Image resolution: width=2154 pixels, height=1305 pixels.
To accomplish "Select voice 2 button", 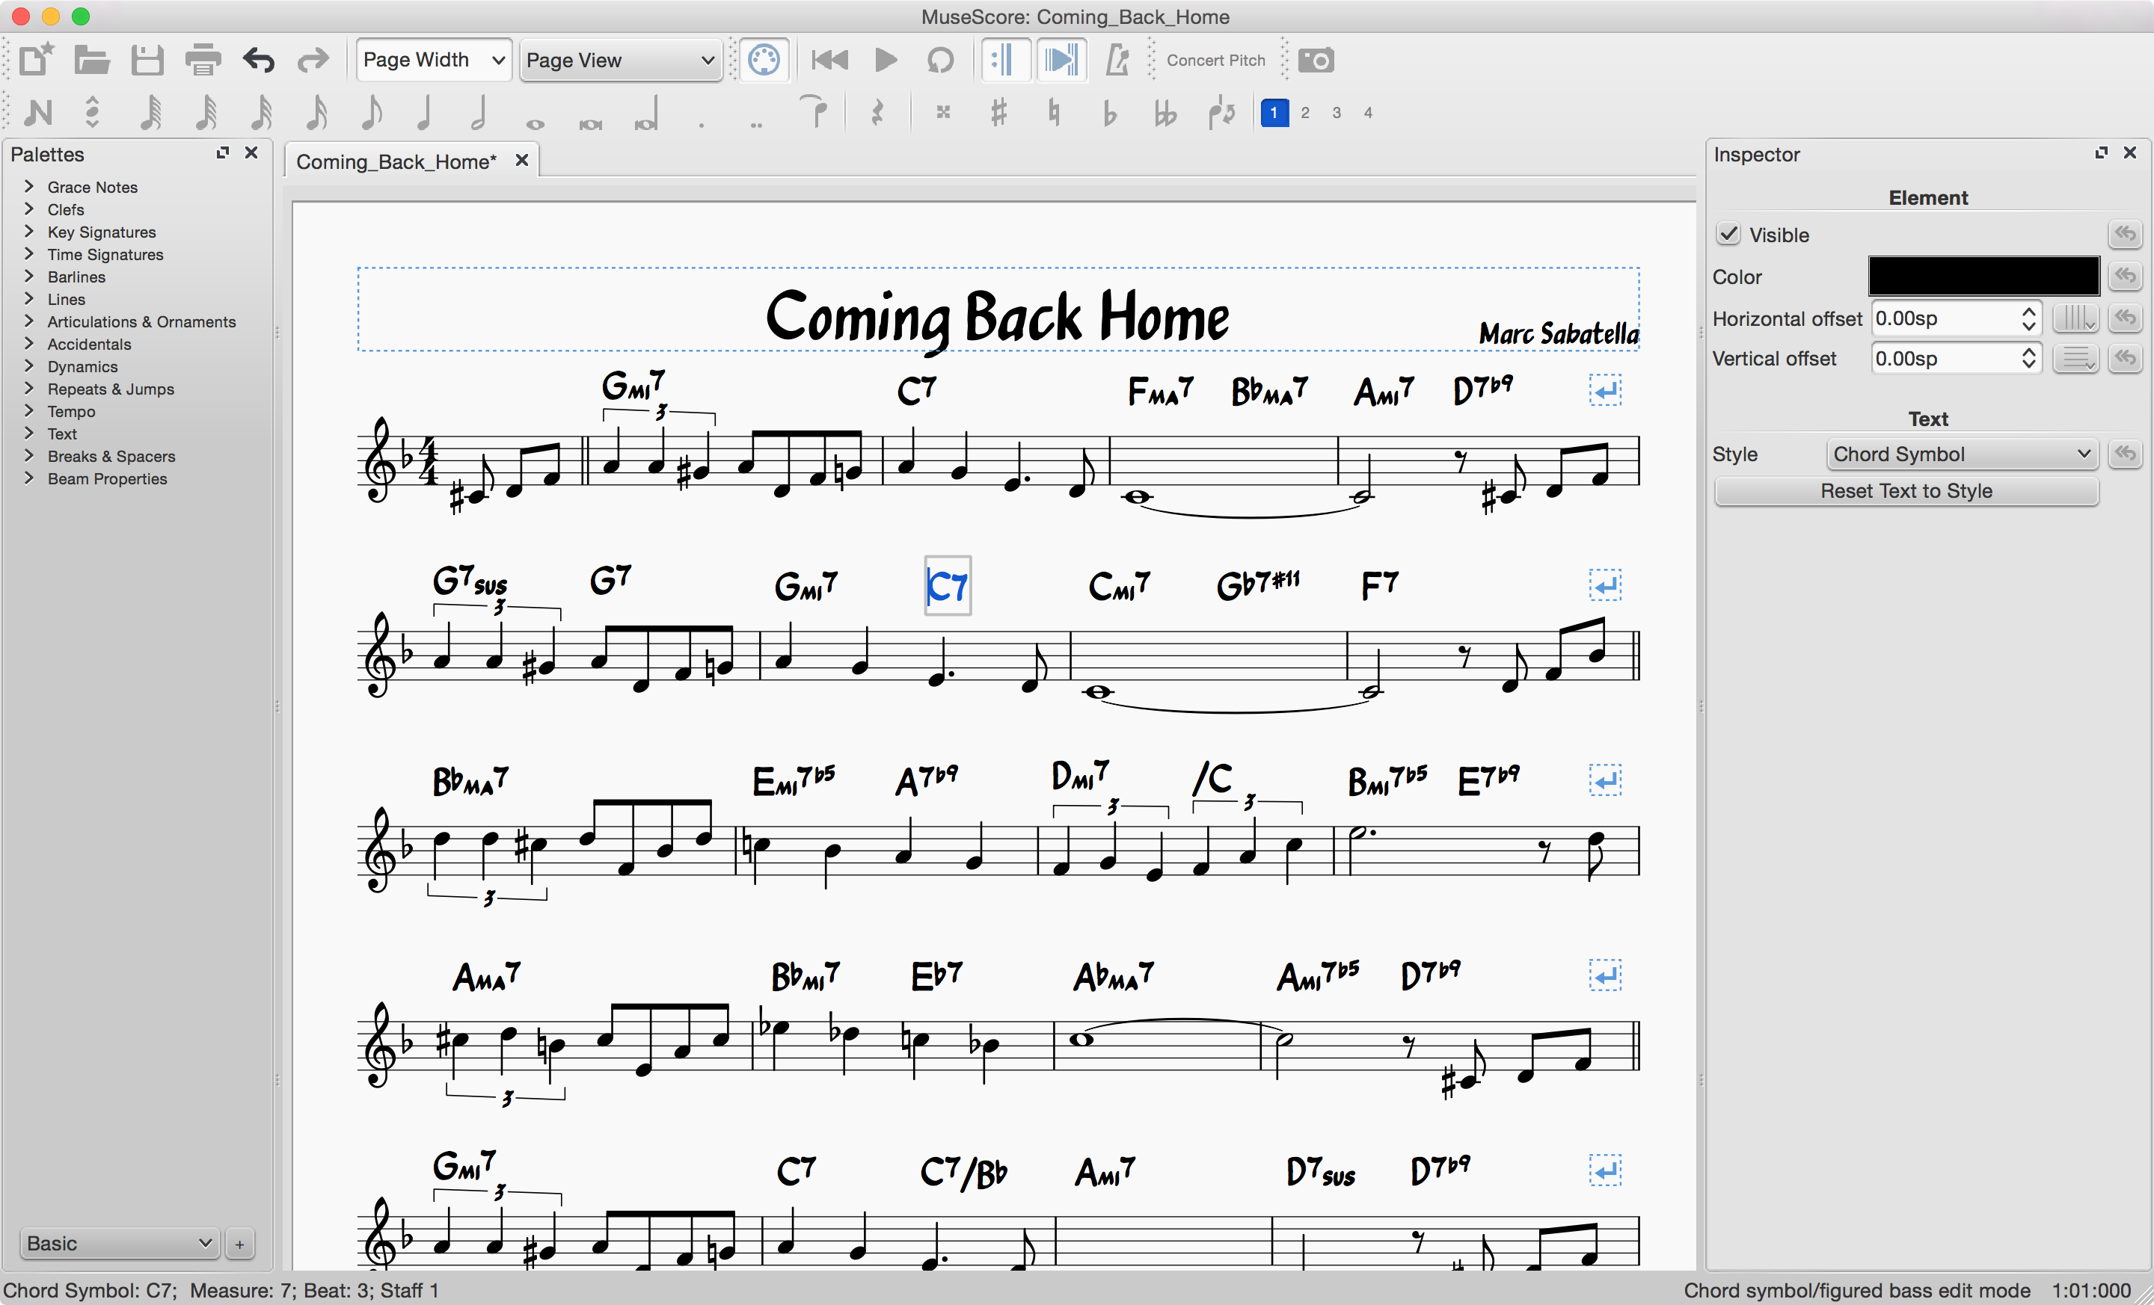I will (1304, 113).
